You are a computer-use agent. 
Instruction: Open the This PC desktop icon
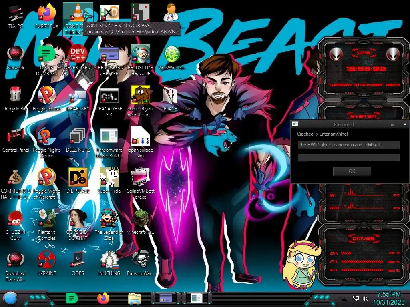point(16,16)
